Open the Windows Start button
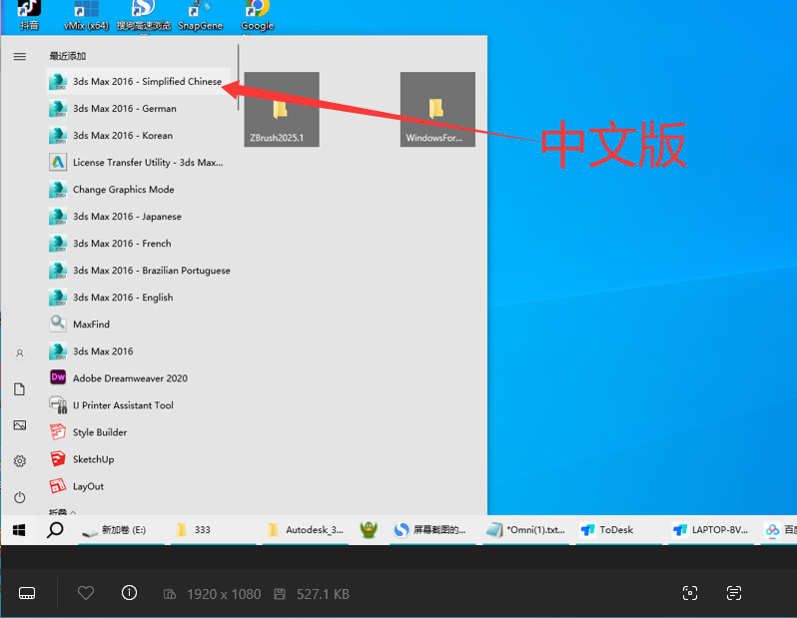Viewport: 797px width, 618px height. point(19,530)
